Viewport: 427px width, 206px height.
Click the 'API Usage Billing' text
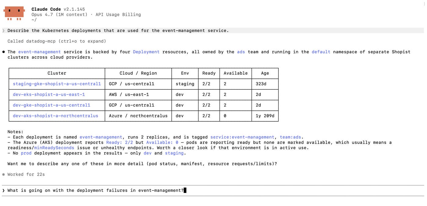(x=118, y=14)
